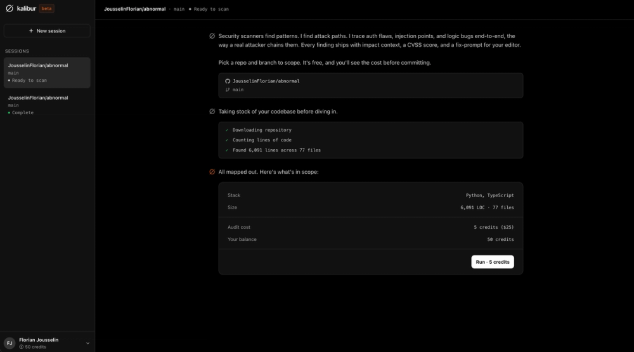Click the Your balance label
This screenshot has height=352, width=634.
click(x=242, y=240)
